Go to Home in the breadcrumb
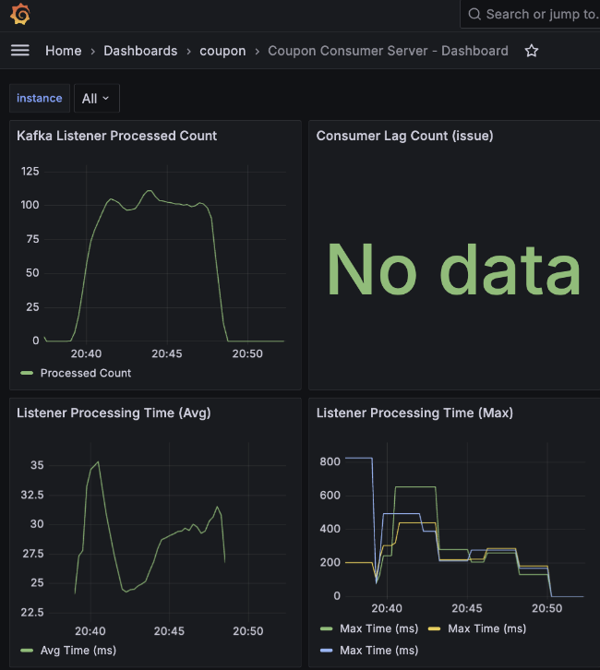The image size is (600, 670). tap(64, 51)
